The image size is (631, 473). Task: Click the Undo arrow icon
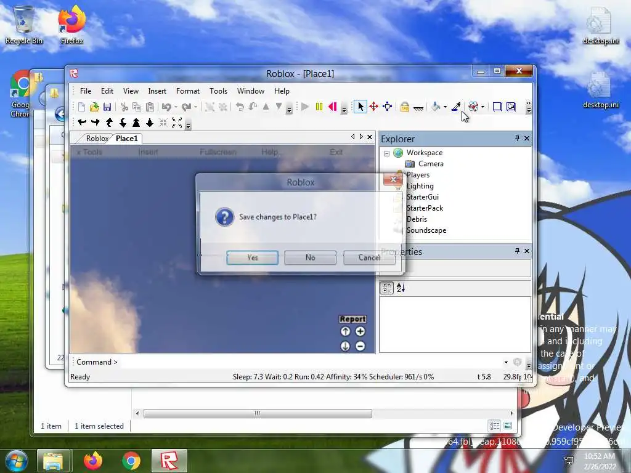click(x=166, y=107)
